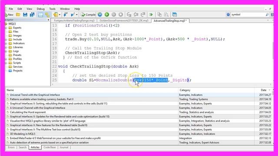This screenshot has height=156, width=278.
Task: Open a file with the folder icon
Action: point(18,15)
